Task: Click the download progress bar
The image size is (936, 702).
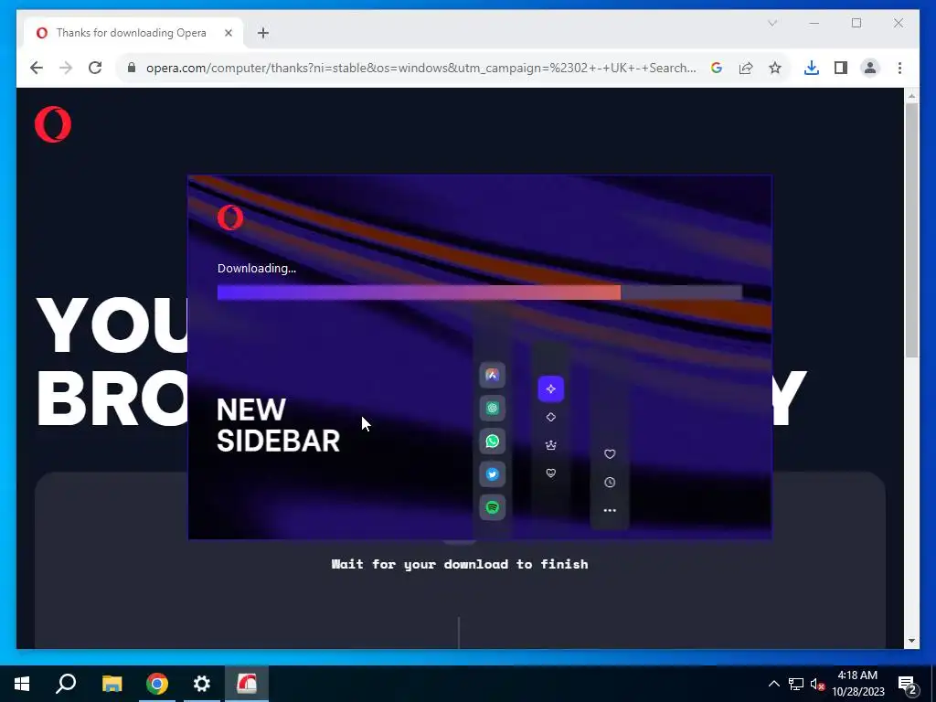Action: pyautogui.click(x=479, y=292)
